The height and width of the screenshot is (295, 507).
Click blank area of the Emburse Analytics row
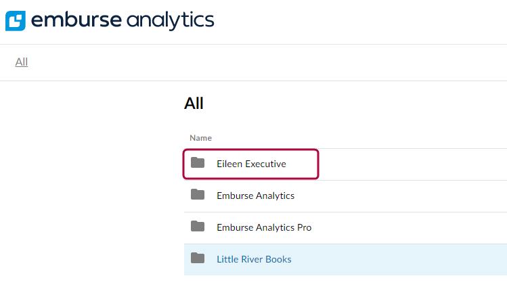400,196
